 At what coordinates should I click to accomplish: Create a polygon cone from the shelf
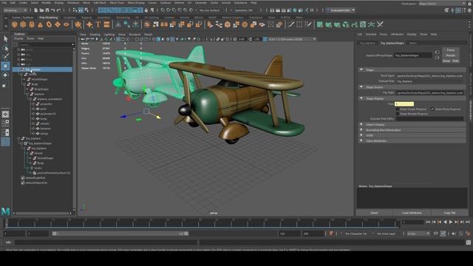pyautogui.click(x=40, y=24)
